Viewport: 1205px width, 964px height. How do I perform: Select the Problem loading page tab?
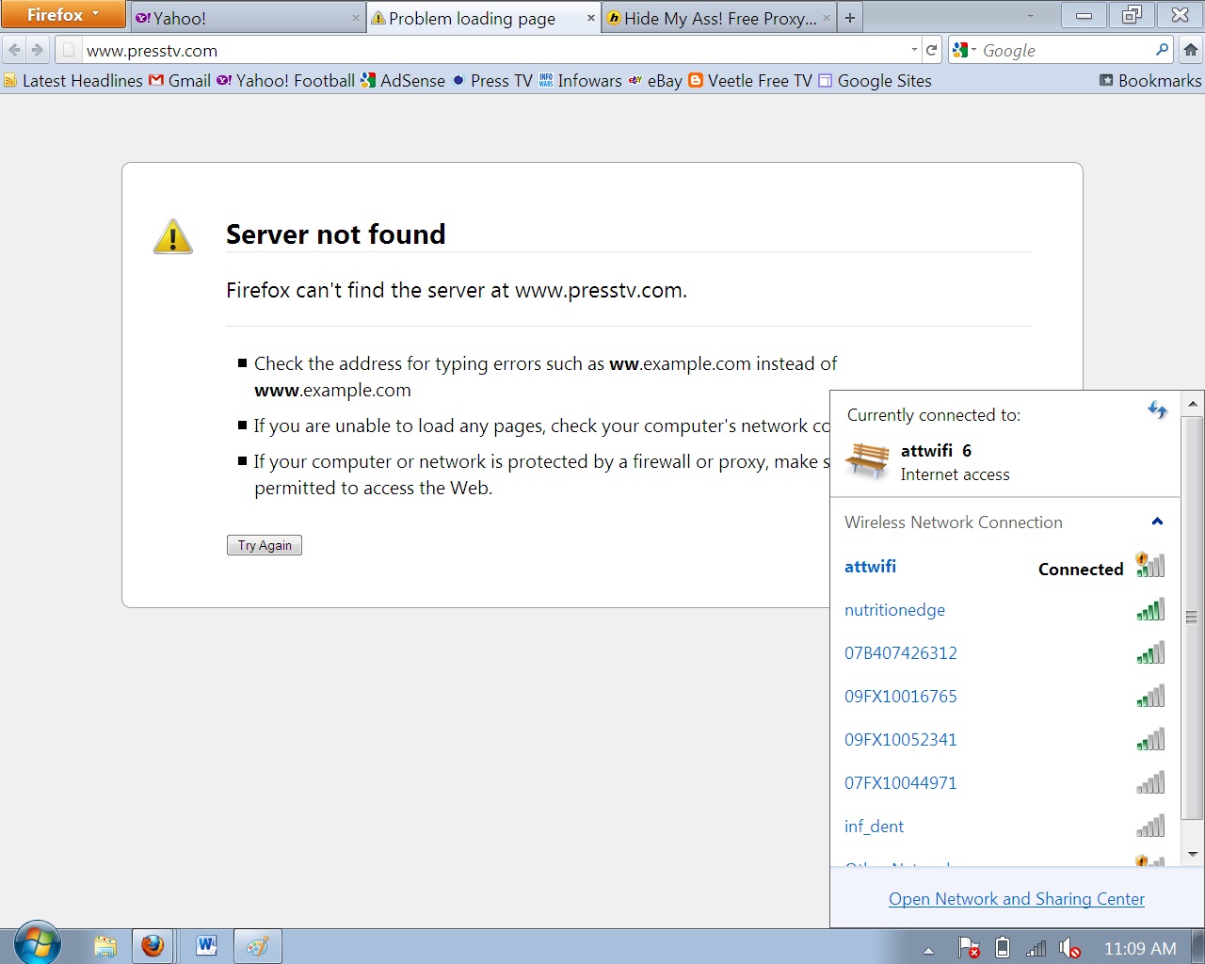(x=483, y=18)
